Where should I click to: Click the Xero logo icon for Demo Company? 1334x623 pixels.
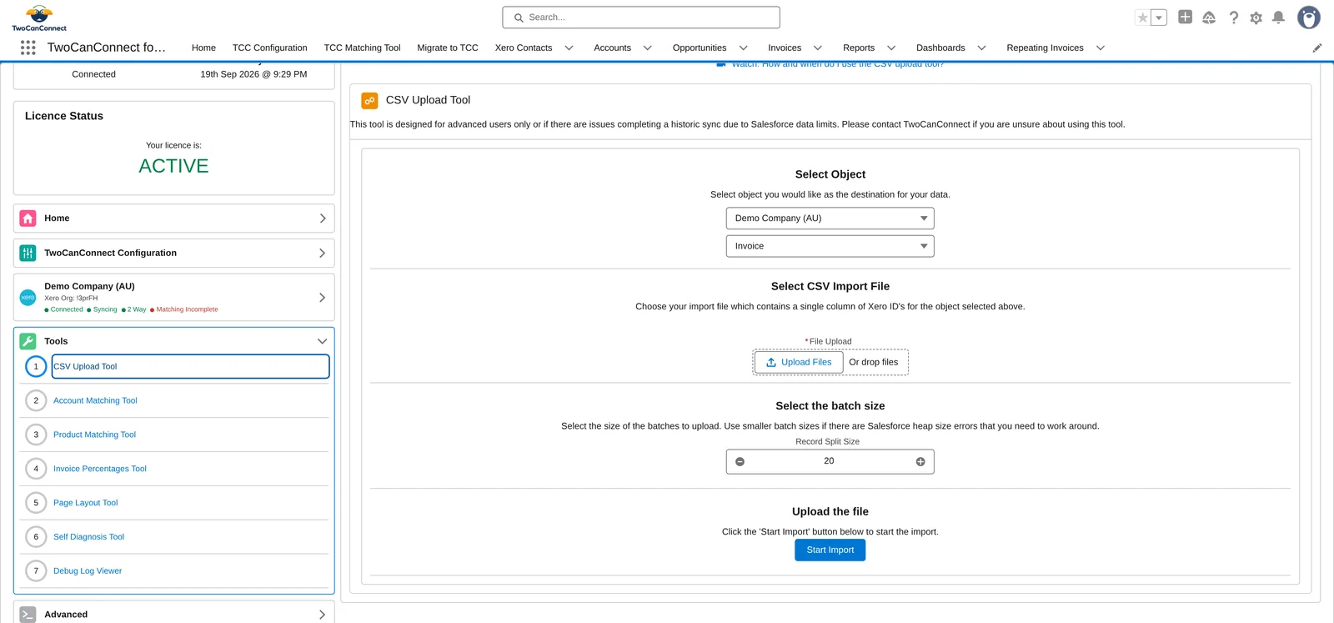pos(28,297)
